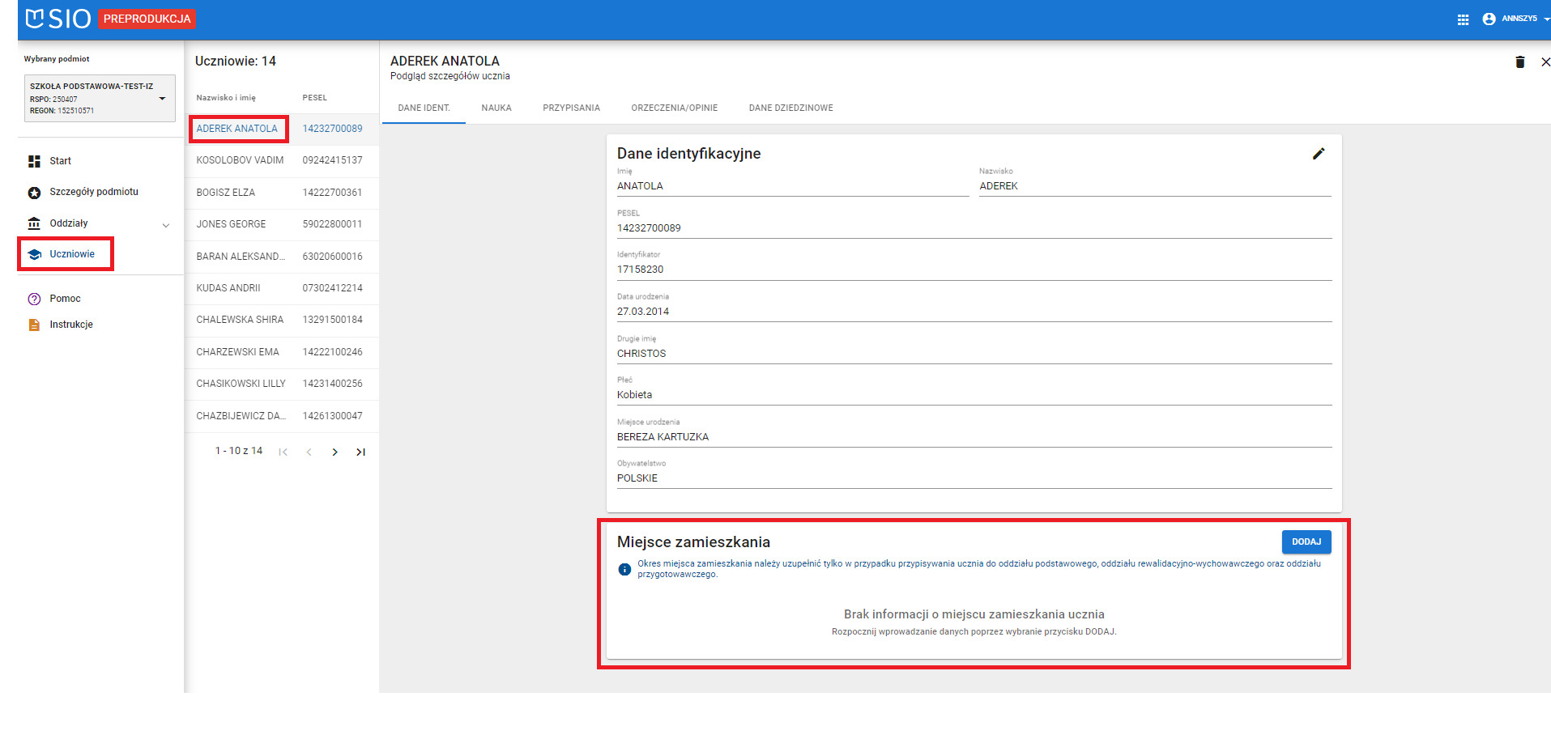Screen dimensions: 1551x739
Task: Select student ADEREK ANATOLA
Action: pyautogui.click(x=237, y=129)
